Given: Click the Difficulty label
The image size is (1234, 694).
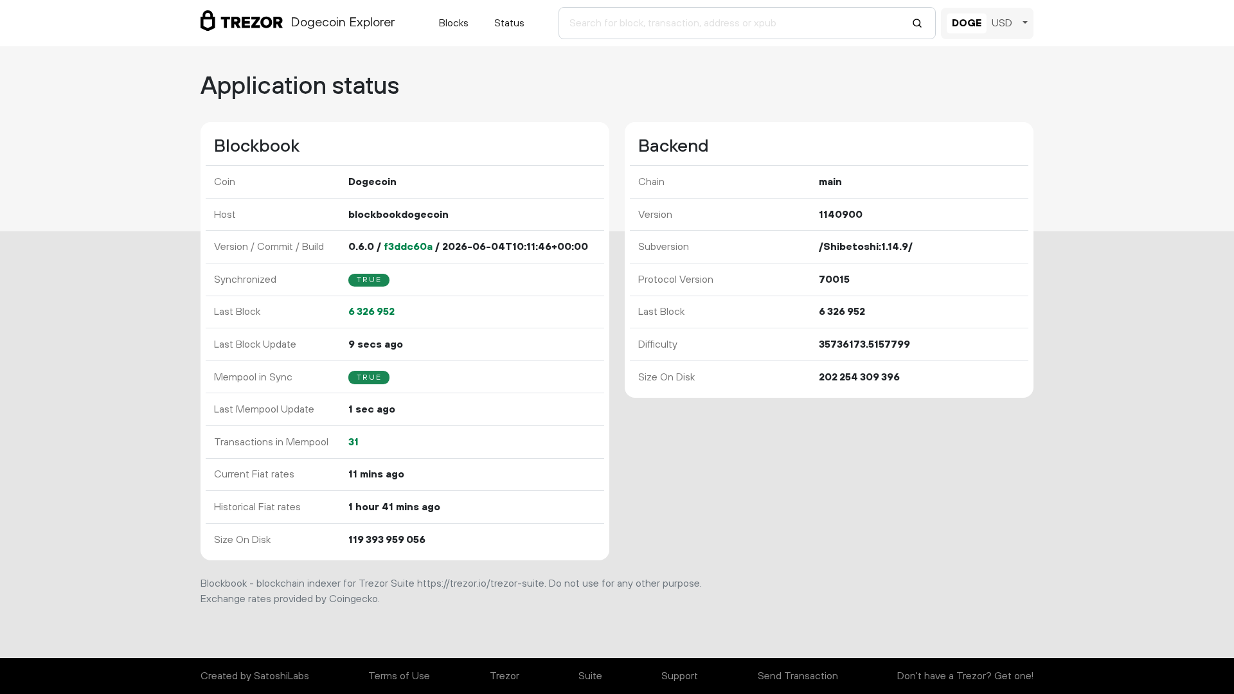Looking at the screenshot, I should tap(657, 344).
